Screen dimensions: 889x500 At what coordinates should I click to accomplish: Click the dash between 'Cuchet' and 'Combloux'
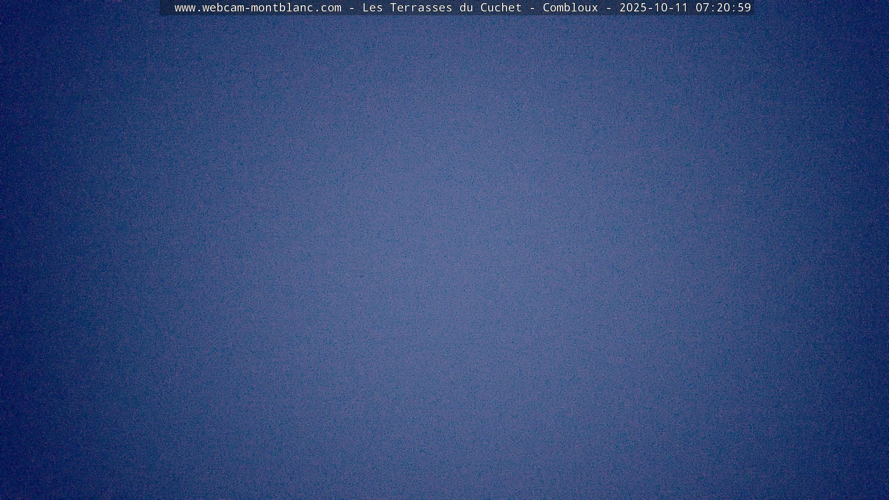tap(532, 8)
